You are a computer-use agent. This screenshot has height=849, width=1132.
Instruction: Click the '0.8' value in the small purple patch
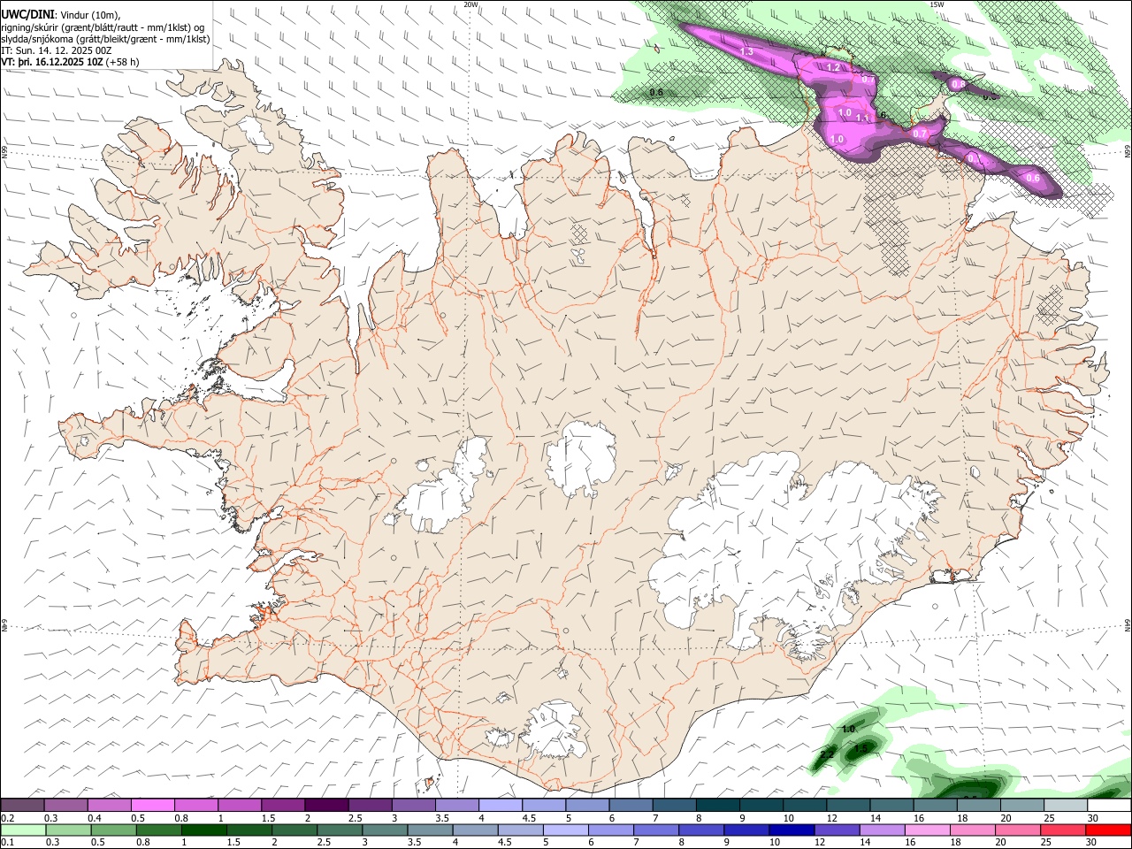[958, 85]
